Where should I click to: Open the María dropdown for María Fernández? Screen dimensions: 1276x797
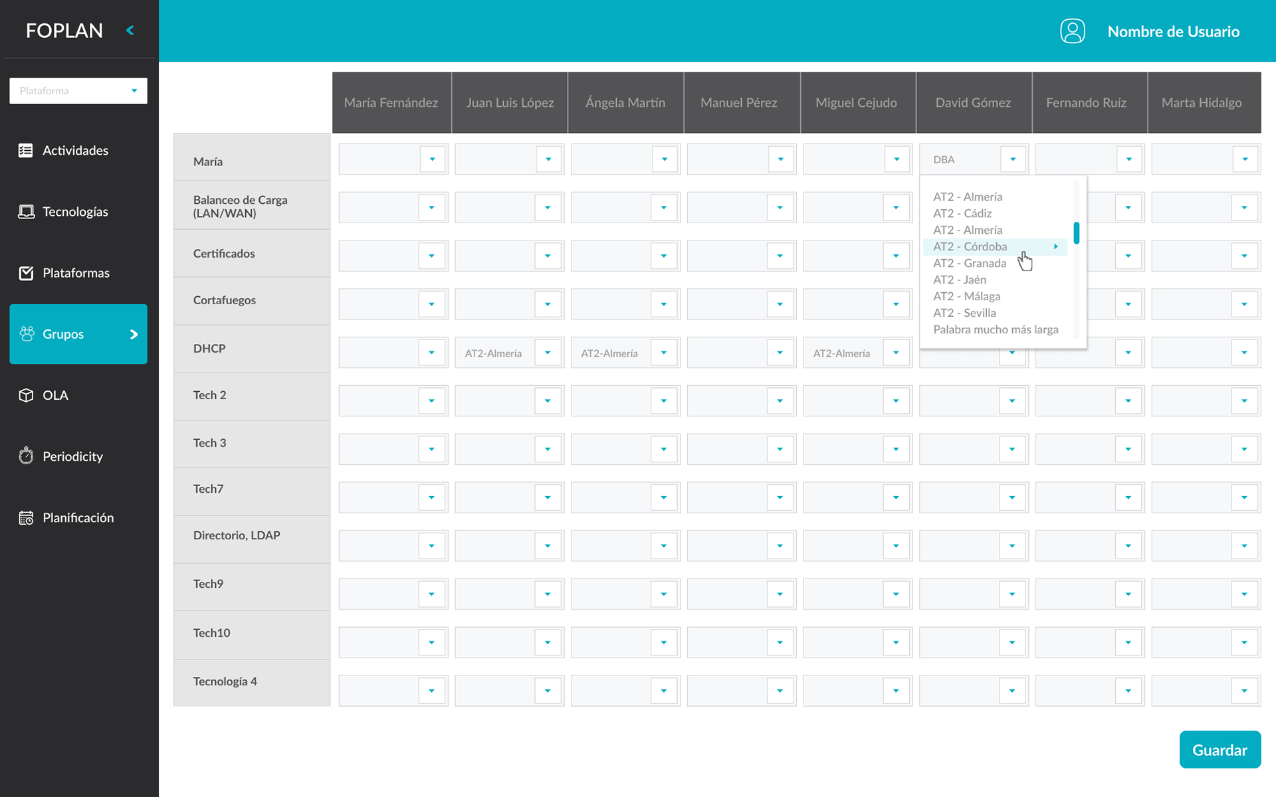pos(432,159)
